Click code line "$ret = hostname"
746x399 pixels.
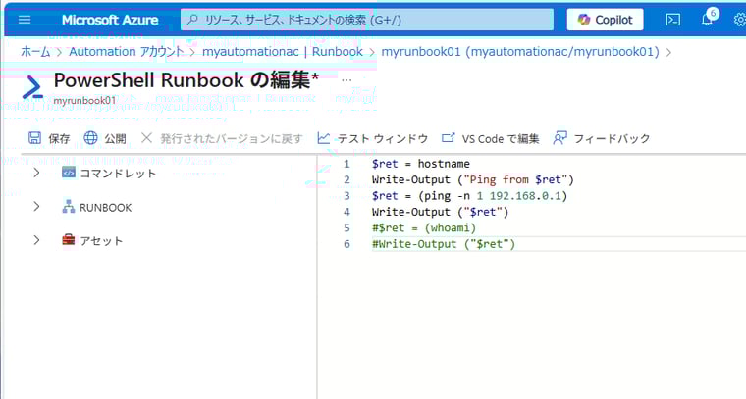[x=421, y=164]
